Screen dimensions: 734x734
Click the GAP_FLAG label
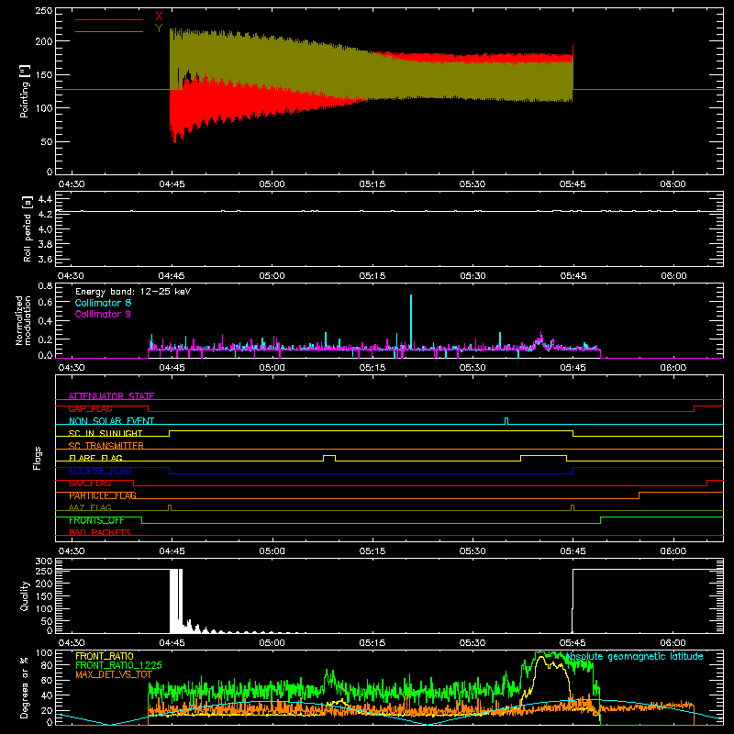[x=90, y=408]
